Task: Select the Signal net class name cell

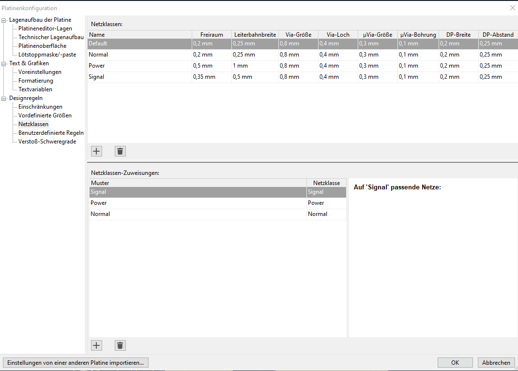Action: (140, 77)
